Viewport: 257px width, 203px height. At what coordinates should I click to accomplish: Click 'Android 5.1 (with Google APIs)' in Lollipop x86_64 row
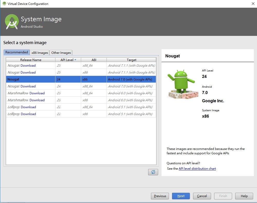(x=130, y=107)
